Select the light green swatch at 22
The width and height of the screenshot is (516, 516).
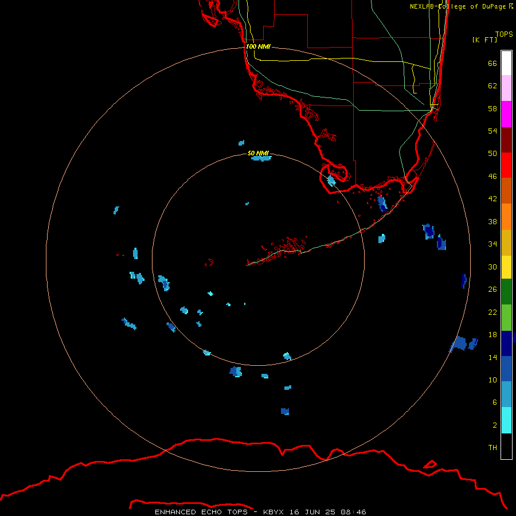(x=506, y=318)
